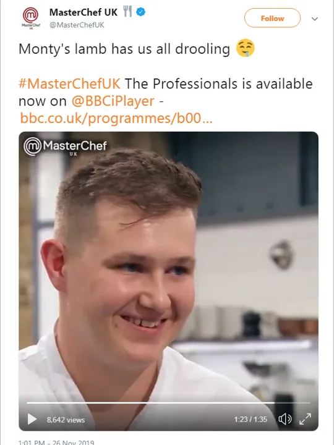The image size is (334, 445).
Task: Open the tweet timestamp 26 Nov 2019
Action: (x=56, y=442)
